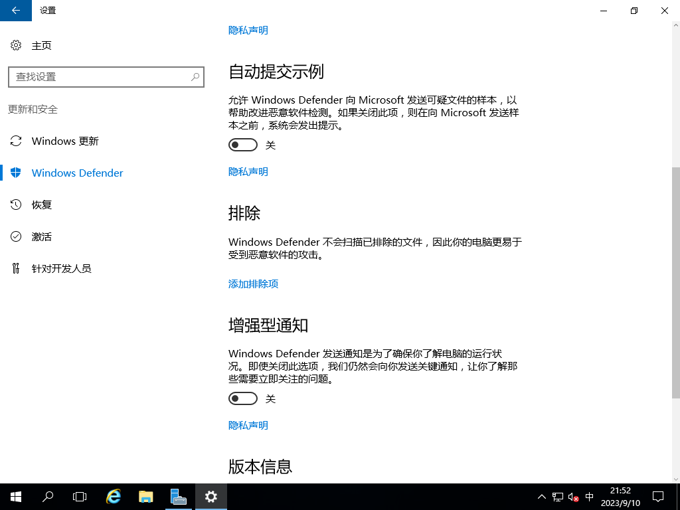
Task: Click the 增强型通知 heading
Action: [x=268, y=325]
